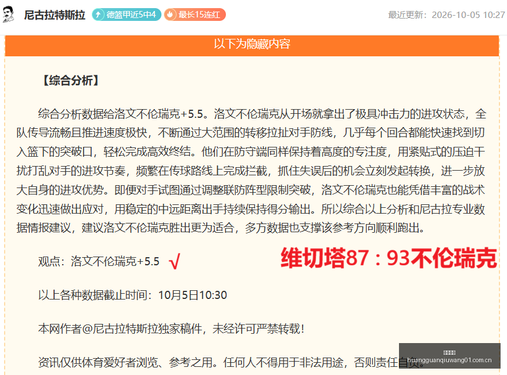The height and width of the screenshot is (375, 507).
Task: Select the 【综合分析】 heading
Action: click(x=71, y=81)
